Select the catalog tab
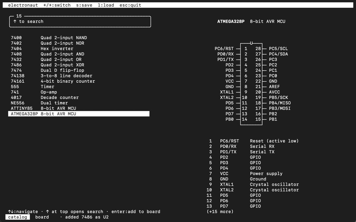Image resolution: width=356 pixels, height=222 pixels. pos(18,217)
